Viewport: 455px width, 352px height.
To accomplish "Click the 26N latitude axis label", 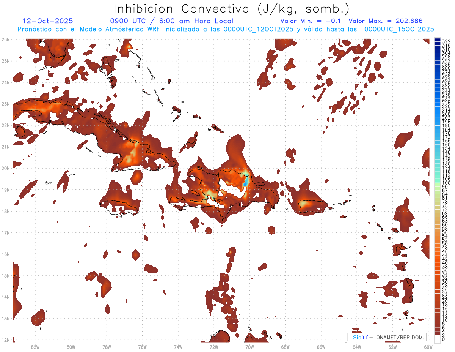I will (5, 39).
